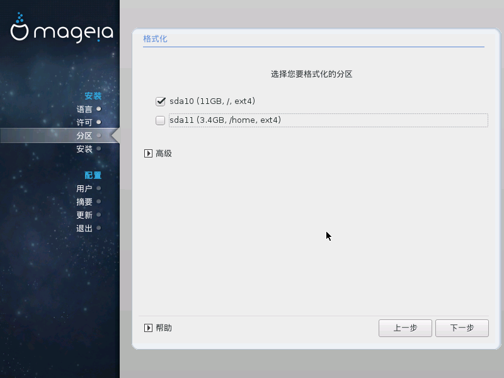
Task: Click the Mageia logo
Action: (61, 28)
